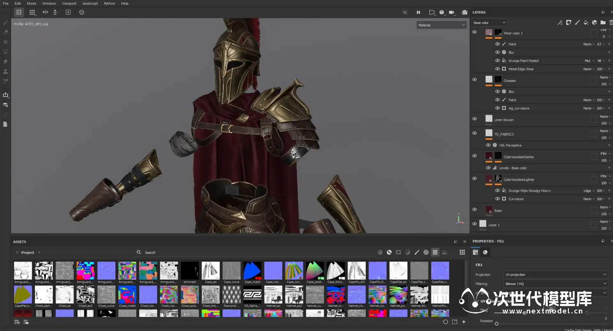Toggle visibility of Linen Woven layer
This screenshot has width=613, height=331.
click(474, 119)
